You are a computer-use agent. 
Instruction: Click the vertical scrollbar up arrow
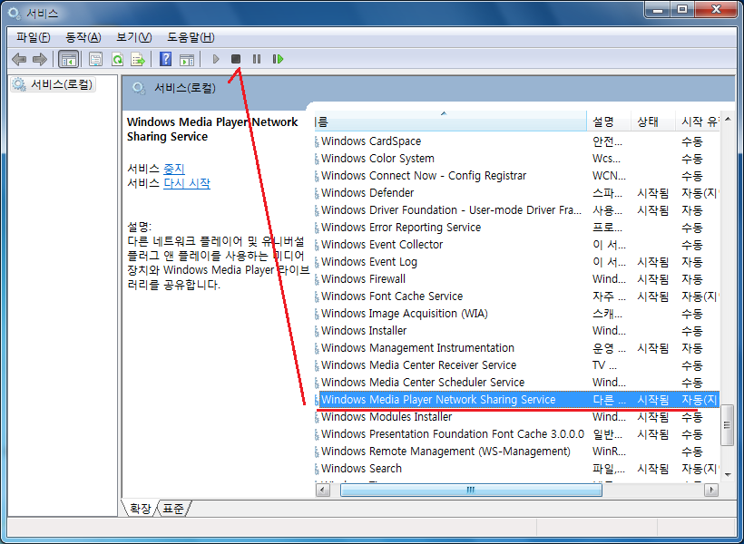click(x=728, y=119)
